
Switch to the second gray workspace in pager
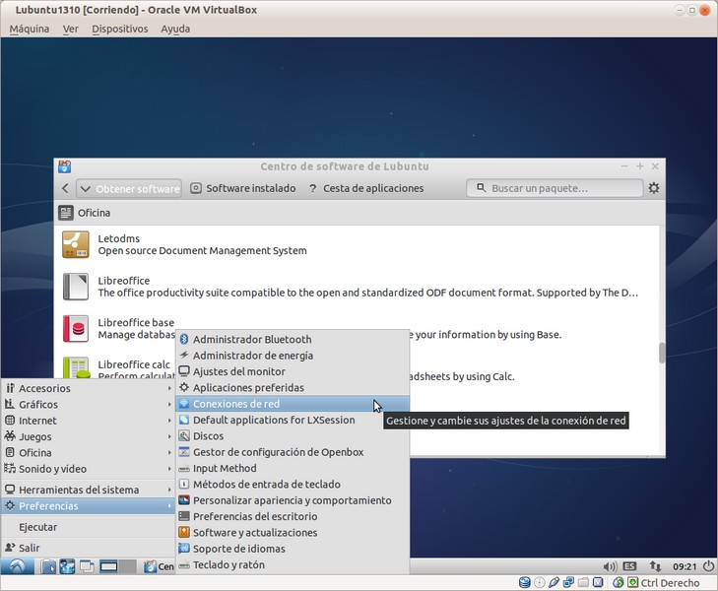(128, 566)
